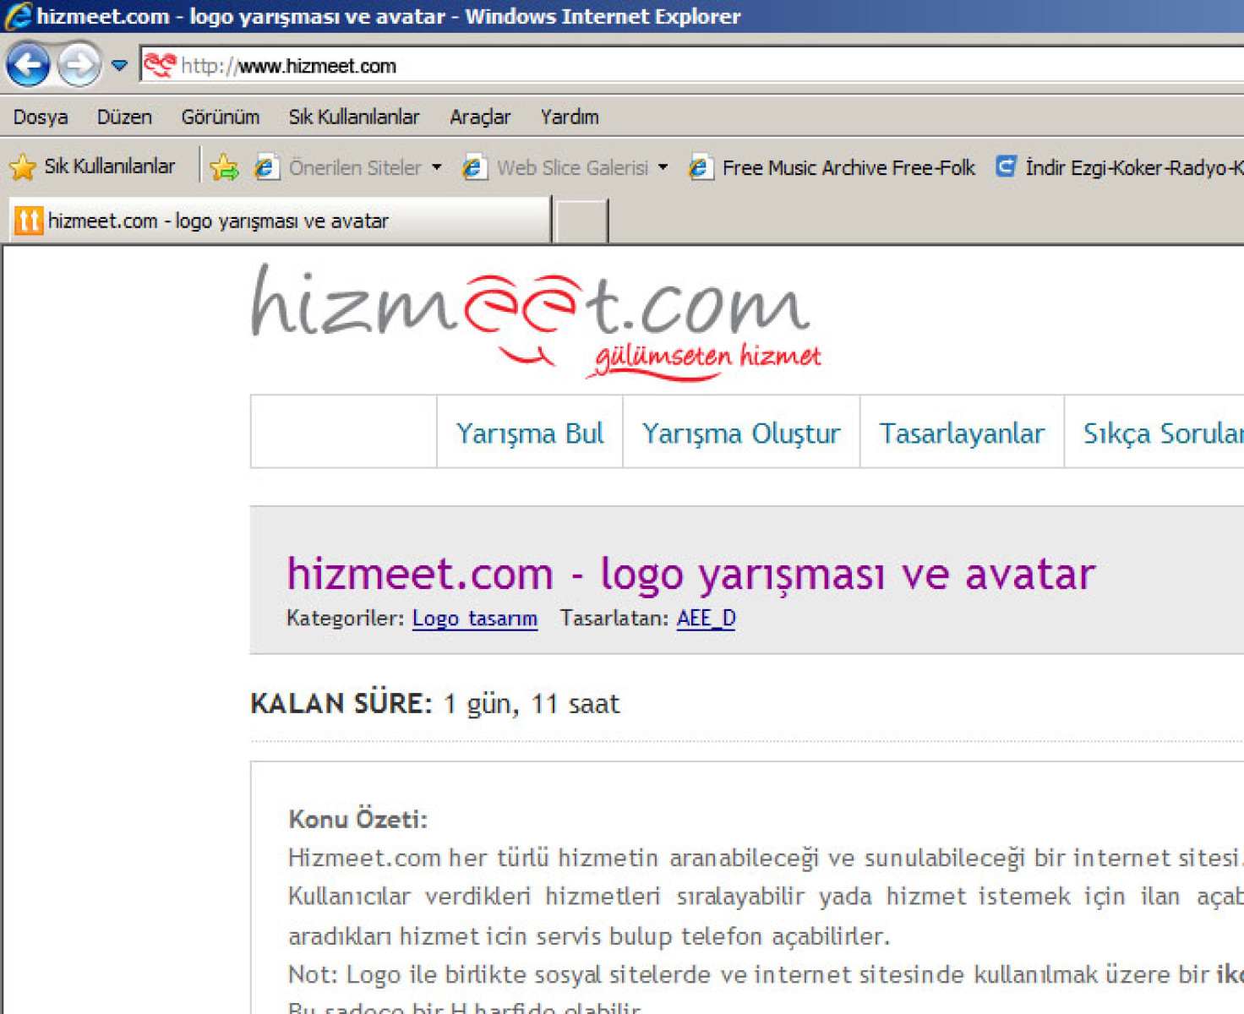Open the Araçlar menu
The height and width of the screenshot is (1014, 1244).
tap(480, 117)
